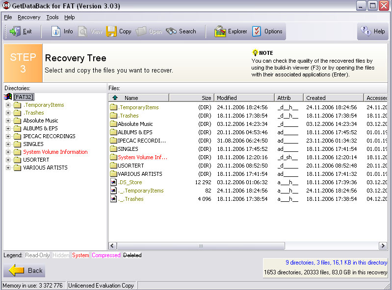Open the Help menu
Screen dimensions: 392x290
[70, 17]
